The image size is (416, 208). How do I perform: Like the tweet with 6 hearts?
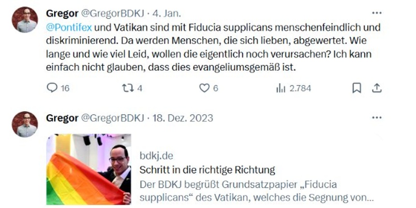204,88
